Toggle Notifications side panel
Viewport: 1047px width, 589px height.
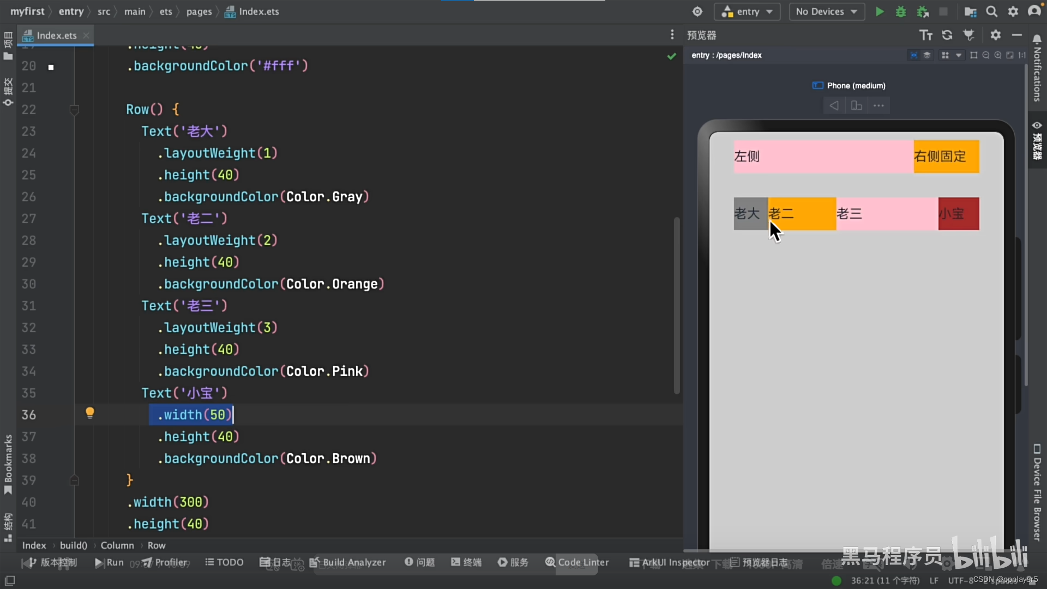click(1037, 68)
